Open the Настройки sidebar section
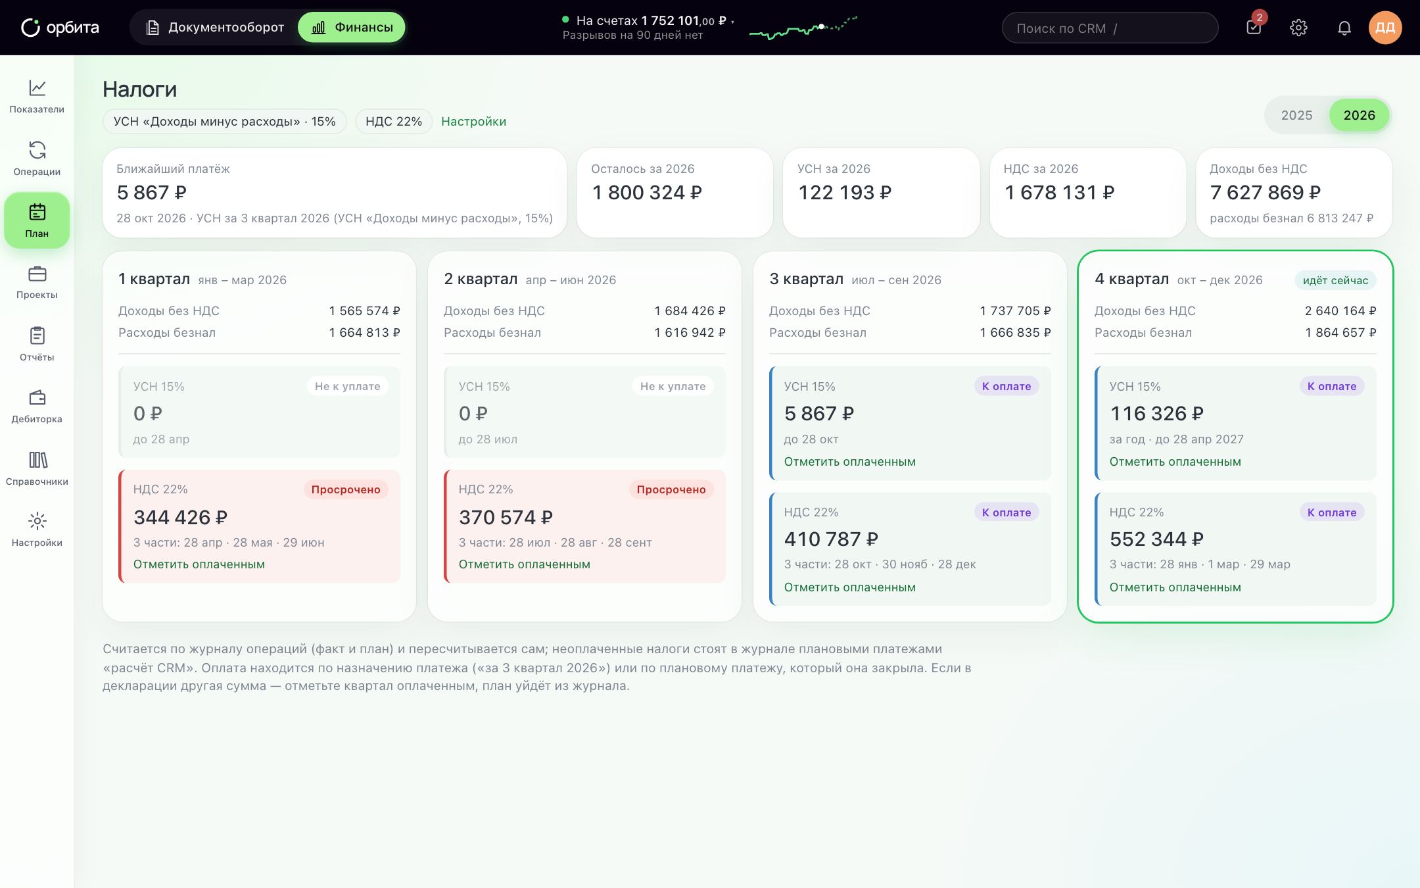 (37, 530)
